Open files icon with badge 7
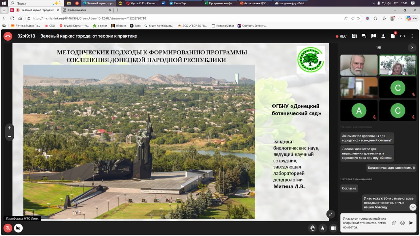Viewport: 420px width, 236px height. click(393, 36)
